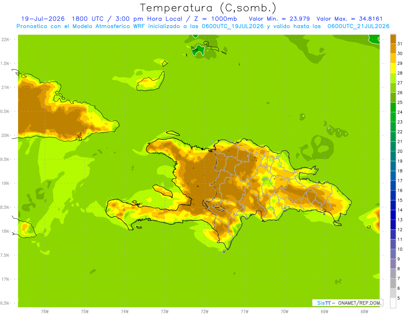Click the "72W" longitude axis label
This screenshot has height=316, width=409.
click(x=204, y=311)
